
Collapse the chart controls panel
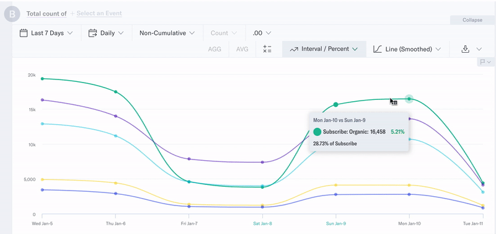(472, 20)
